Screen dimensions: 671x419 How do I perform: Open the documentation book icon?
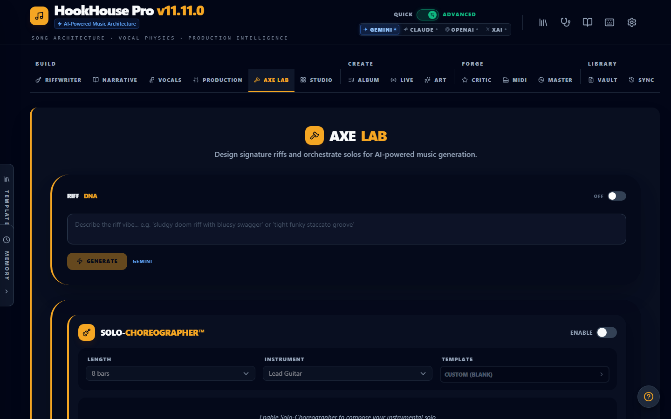(587, 22)
